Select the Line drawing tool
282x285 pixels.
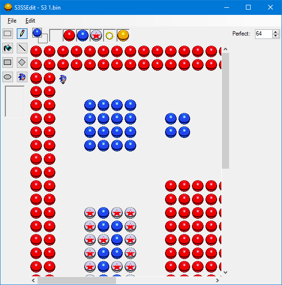[22, 48]
